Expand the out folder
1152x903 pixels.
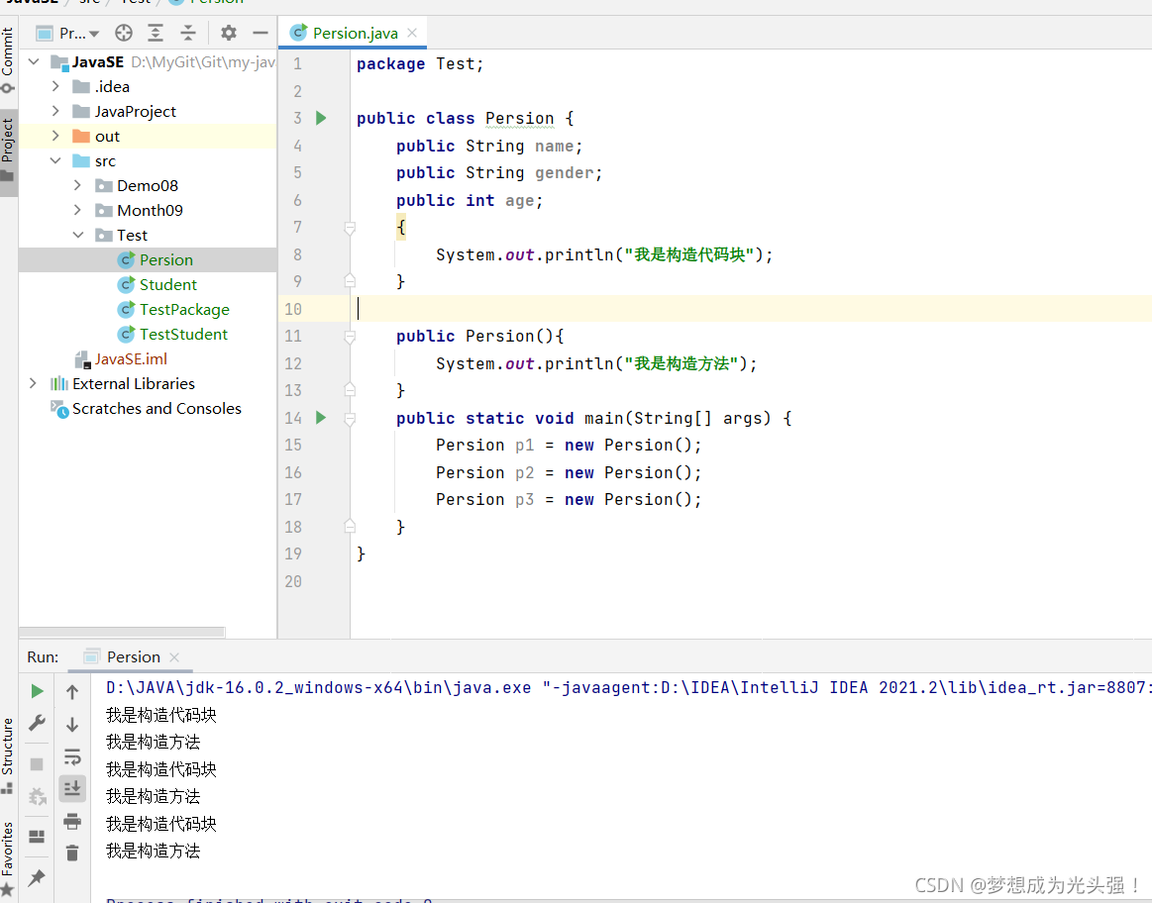pyautogui.click(x=55, y=136)
